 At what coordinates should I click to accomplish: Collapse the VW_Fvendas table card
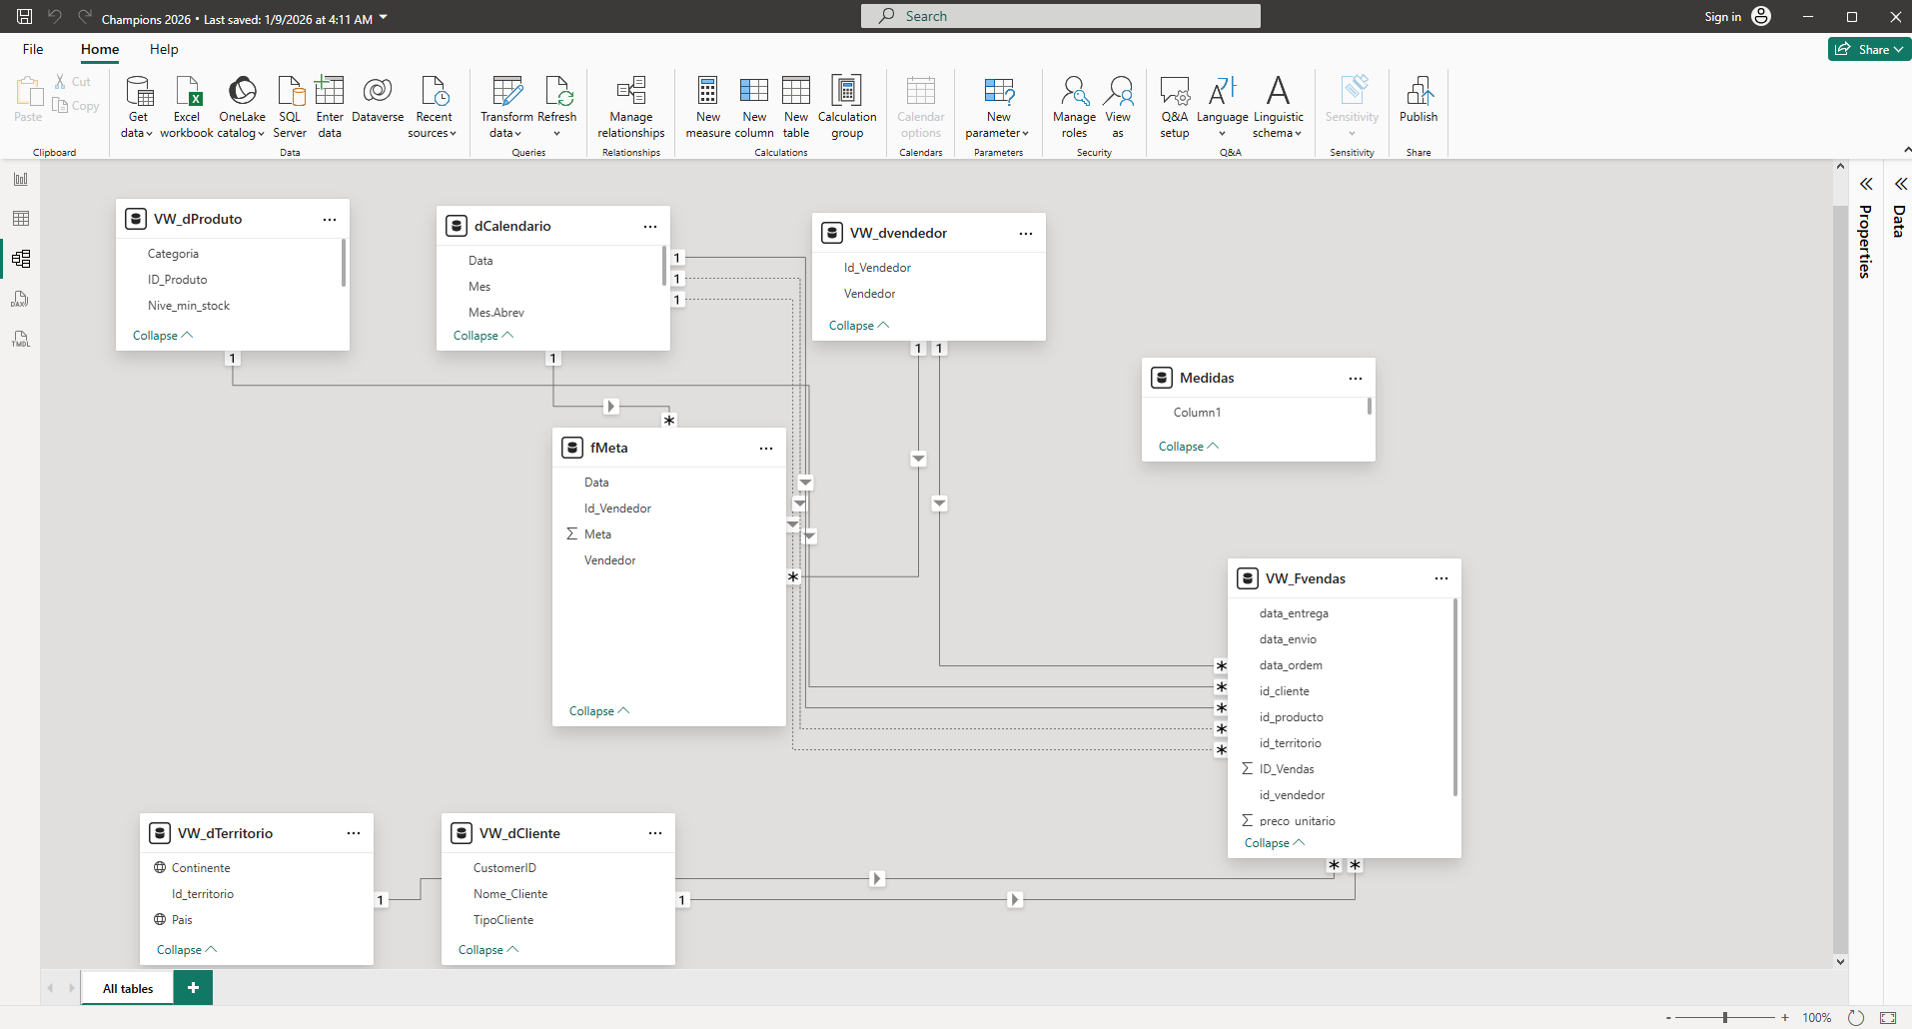point(1274,843)
